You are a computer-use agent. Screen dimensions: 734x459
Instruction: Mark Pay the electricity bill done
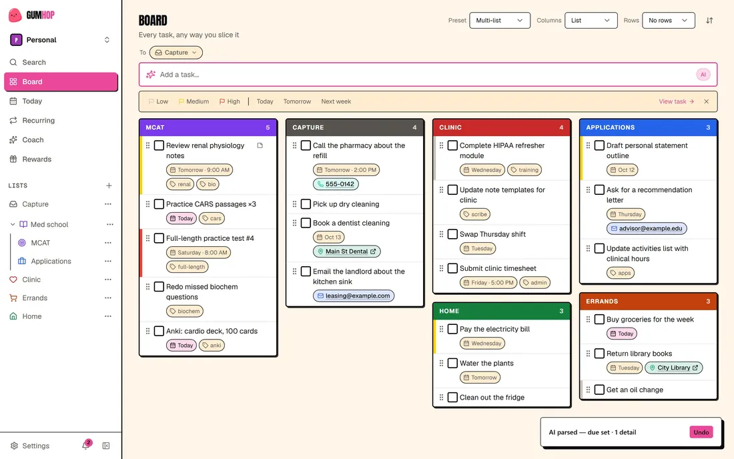452,329
